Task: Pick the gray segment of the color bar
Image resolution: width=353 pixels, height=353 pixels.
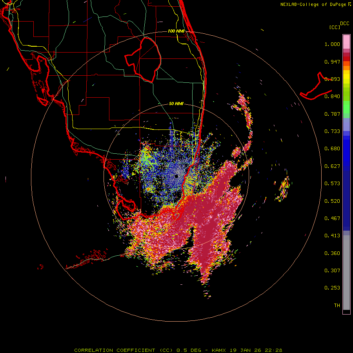Action: 346,273
